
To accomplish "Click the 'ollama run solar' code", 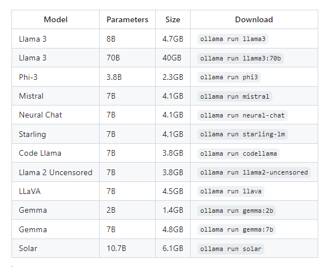I will pos(231,249).
